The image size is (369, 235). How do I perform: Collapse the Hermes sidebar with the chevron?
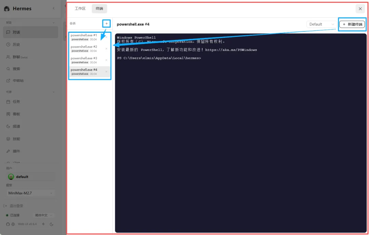click(54, 9)
